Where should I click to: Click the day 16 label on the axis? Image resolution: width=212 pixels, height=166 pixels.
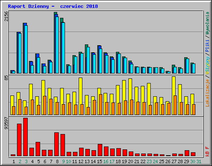106,161
